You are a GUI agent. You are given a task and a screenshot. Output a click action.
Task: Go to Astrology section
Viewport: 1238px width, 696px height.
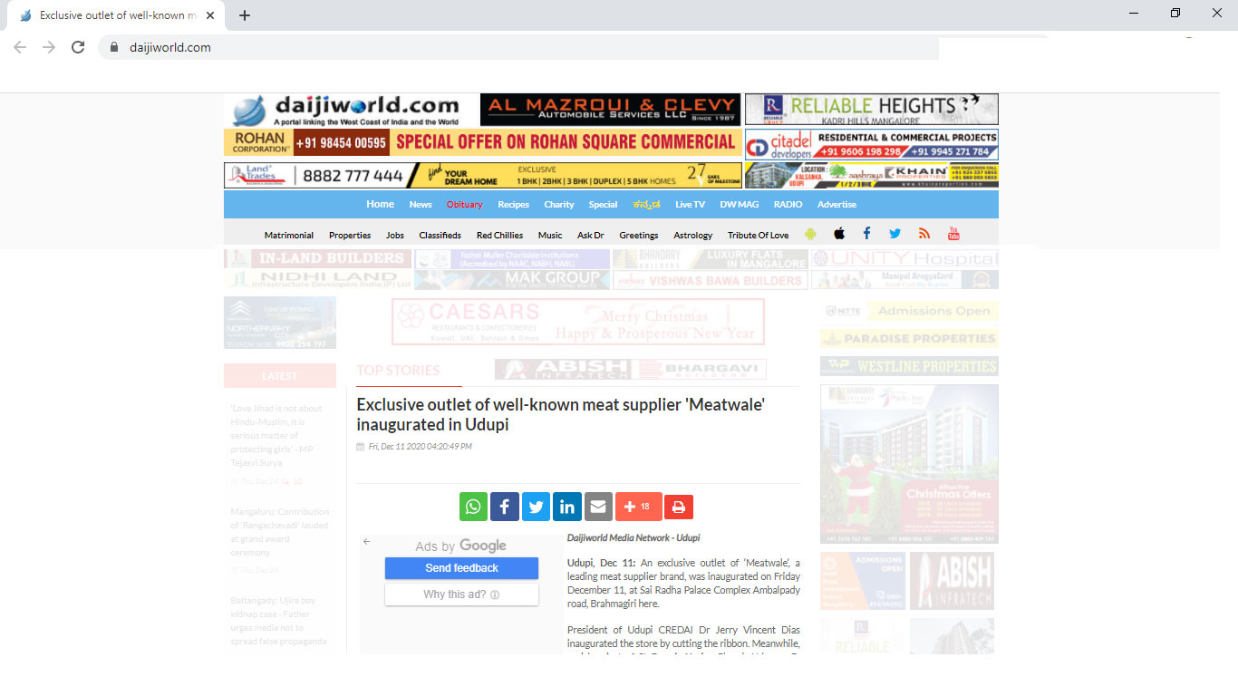(x=693, y=235)
